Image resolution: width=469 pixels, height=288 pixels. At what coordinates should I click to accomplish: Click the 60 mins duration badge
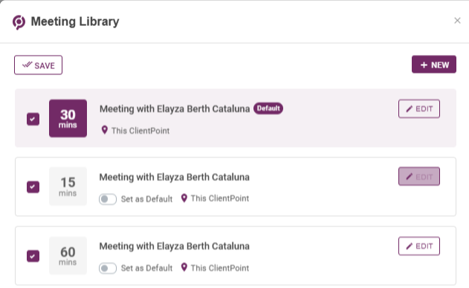(68, 256)
